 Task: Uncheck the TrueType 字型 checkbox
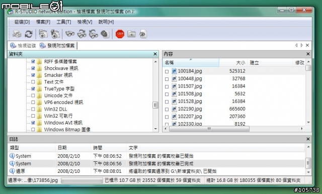tap(33, 89)
